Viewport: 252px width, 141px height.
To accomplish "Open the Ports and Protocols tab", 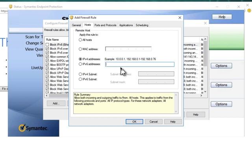I will tap(105, 25).
